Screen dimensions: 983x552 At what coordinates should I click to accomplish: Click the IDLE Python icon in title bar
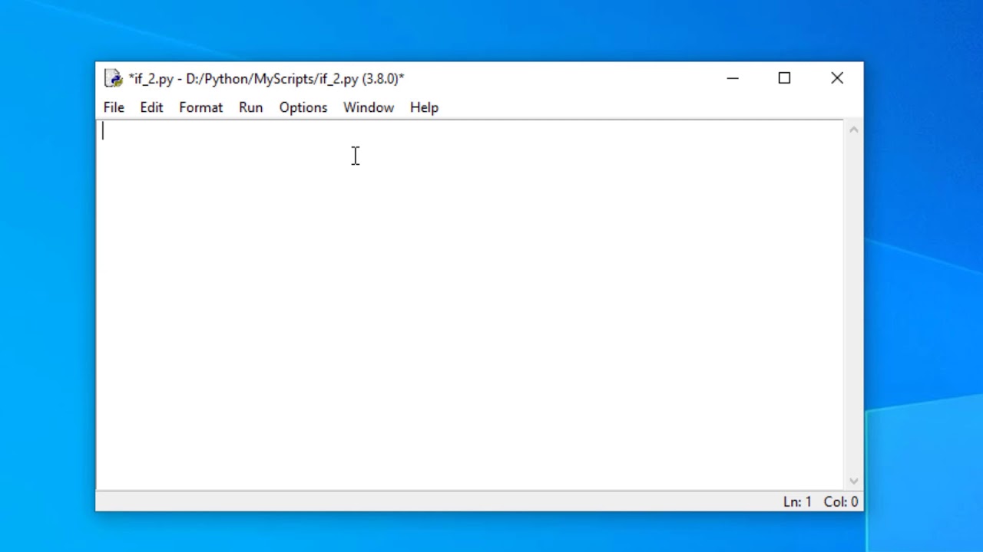[114, 78]
